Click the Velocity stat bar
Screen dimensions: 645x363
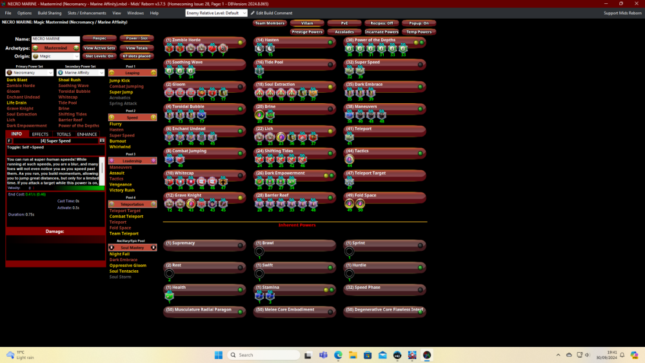pos(55,188)
